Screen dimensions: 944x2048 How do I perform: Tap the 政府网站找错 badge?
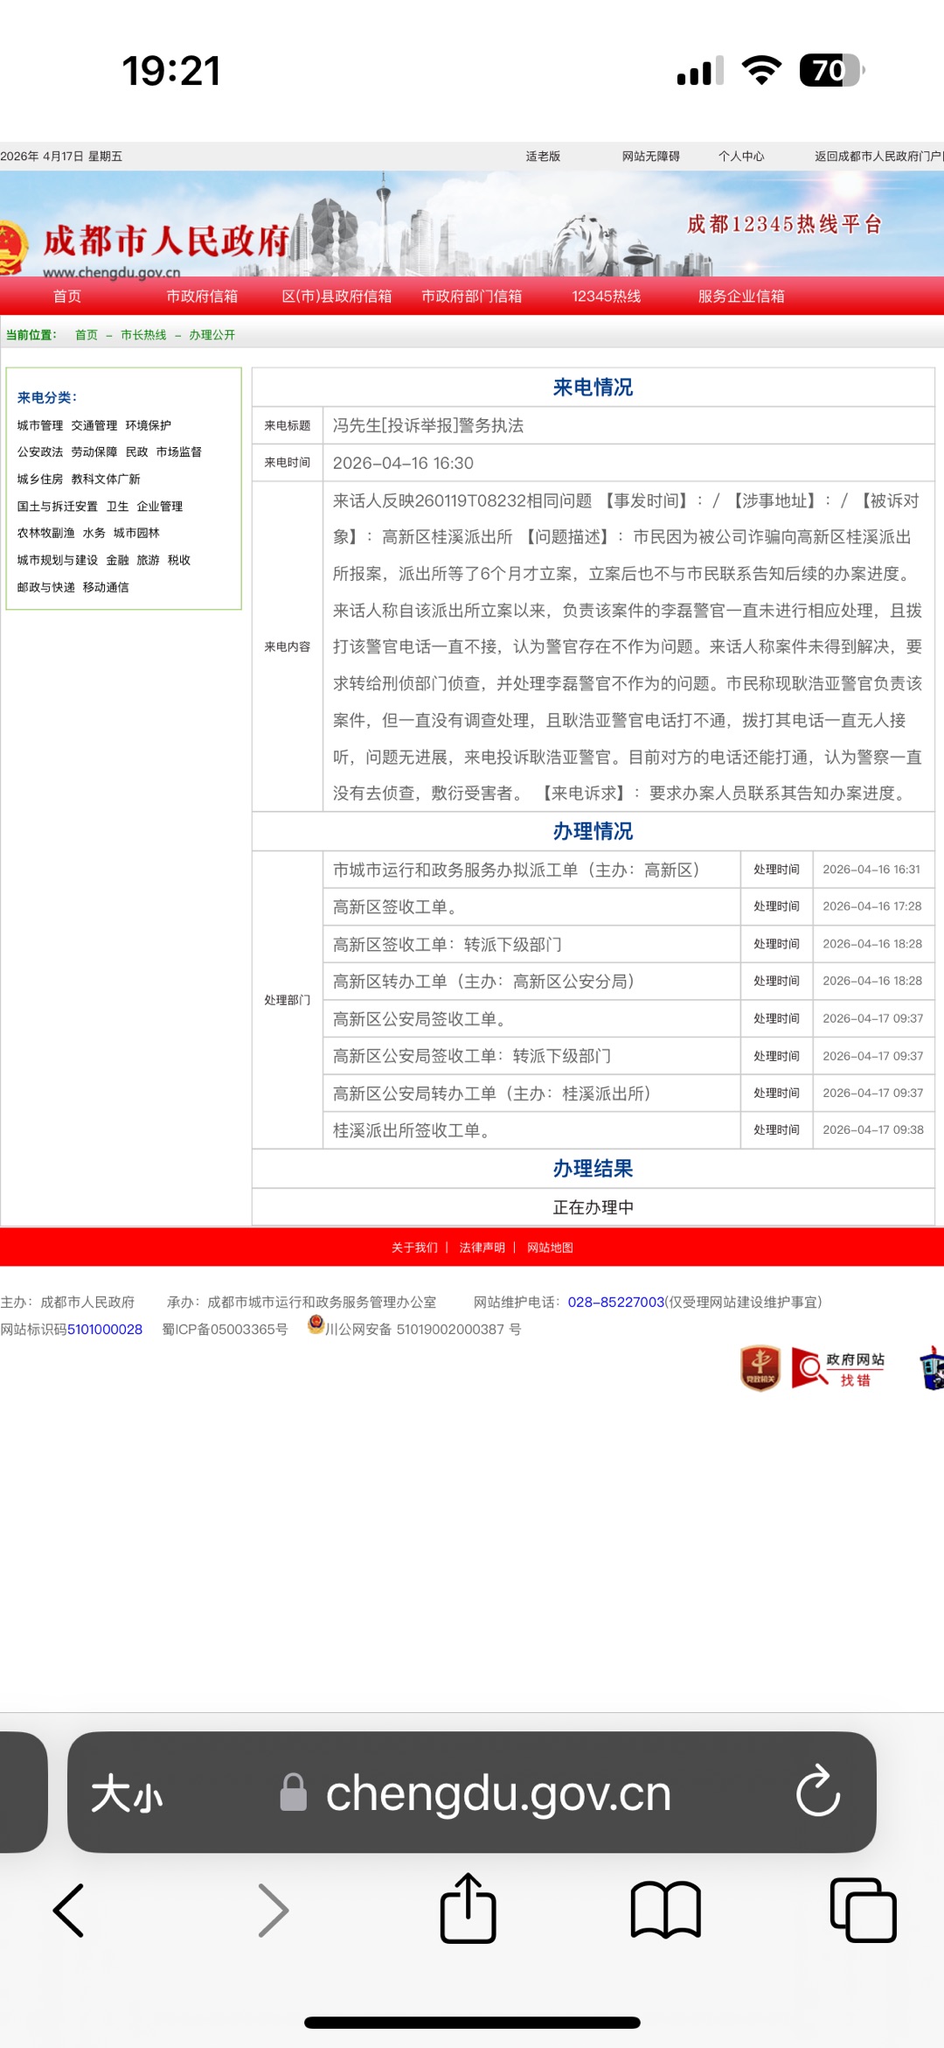[x=839, y=1369]
